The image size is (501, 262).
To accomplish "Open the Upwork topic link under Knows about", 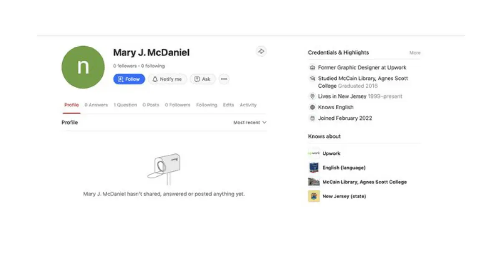I will point(331,154).
